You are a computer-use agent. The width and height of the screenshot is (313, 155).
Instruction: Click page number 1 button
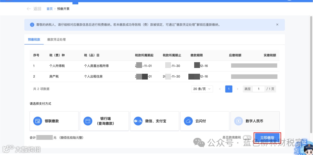point(229,89)
